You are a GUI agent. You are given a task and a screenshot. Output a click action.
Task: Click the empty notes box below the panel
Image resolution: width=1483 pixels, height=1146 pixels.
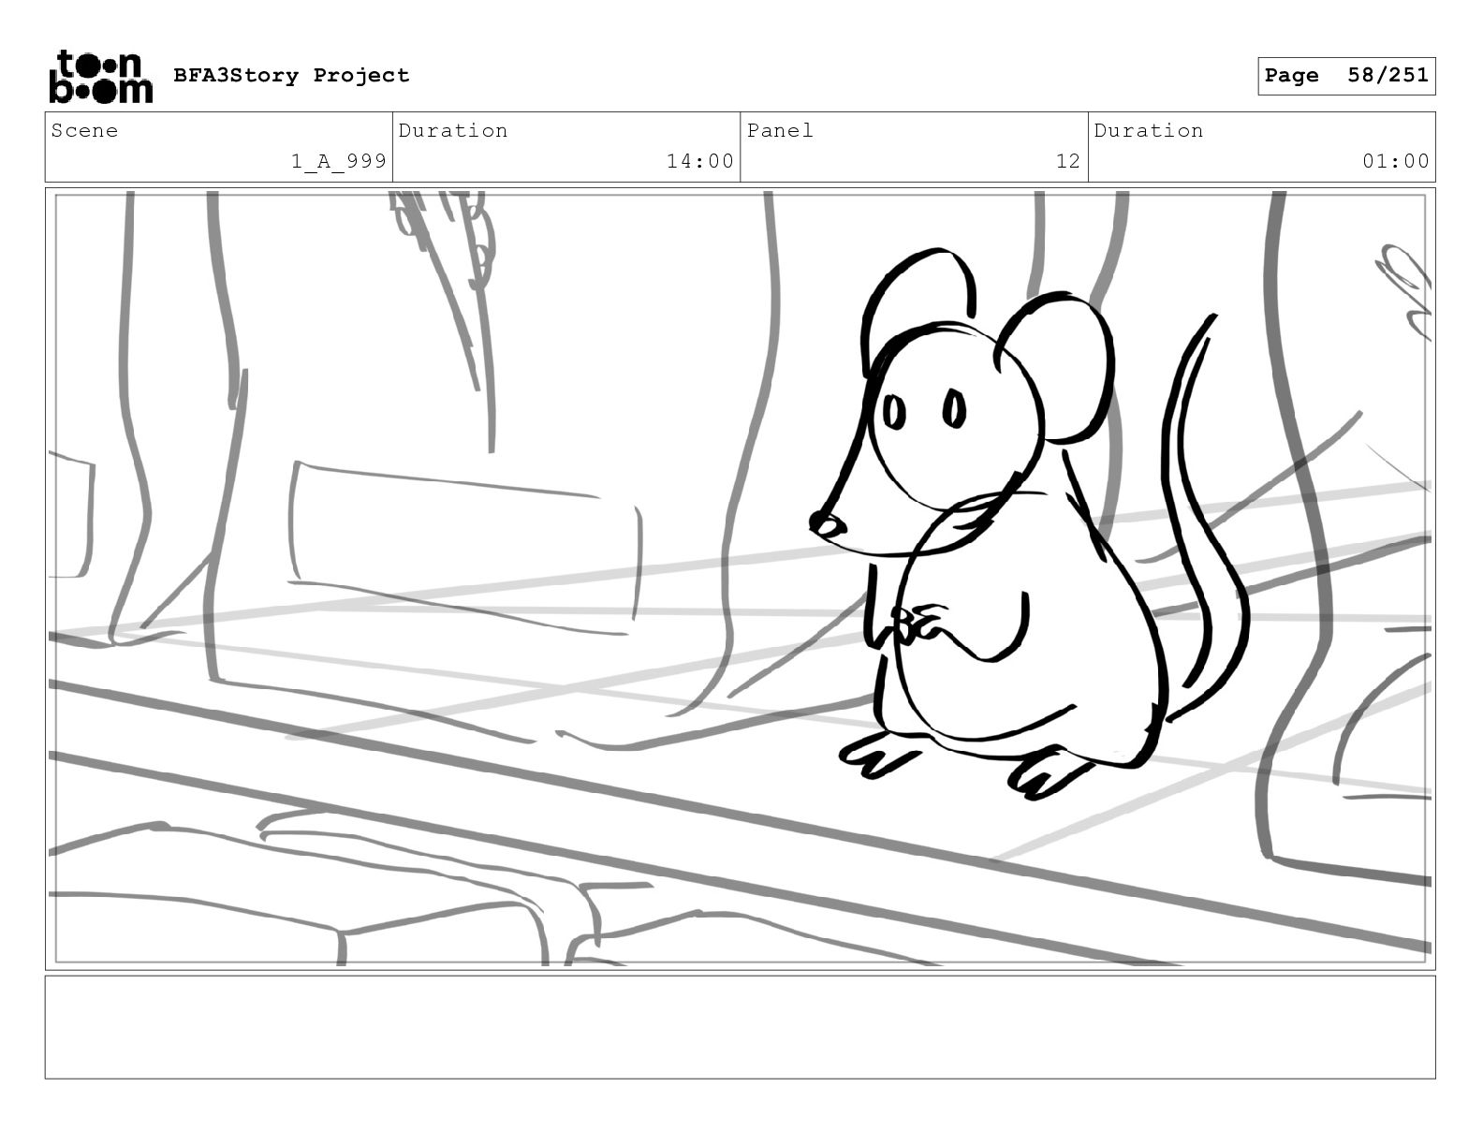pyautogui.click(x=740, y=1027)
